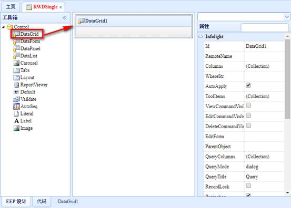
Task: Click the RemoteName property value field
Action: (x=264, y=56)
